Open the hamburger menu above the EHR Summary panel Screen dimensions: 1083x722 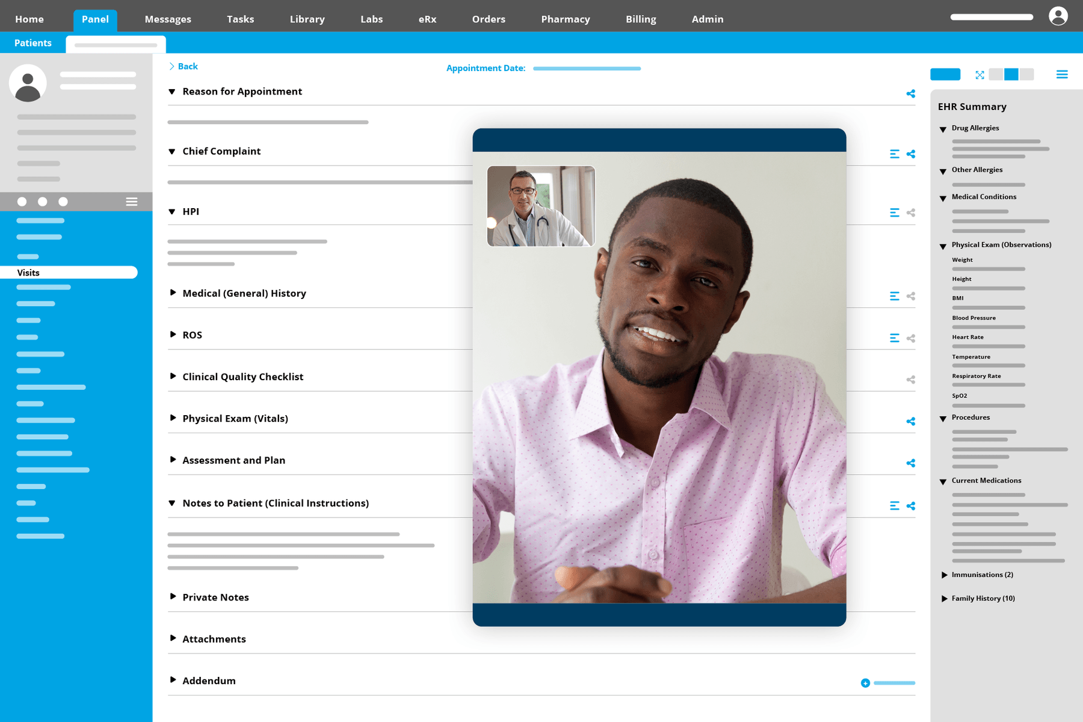pos(1063,74)
